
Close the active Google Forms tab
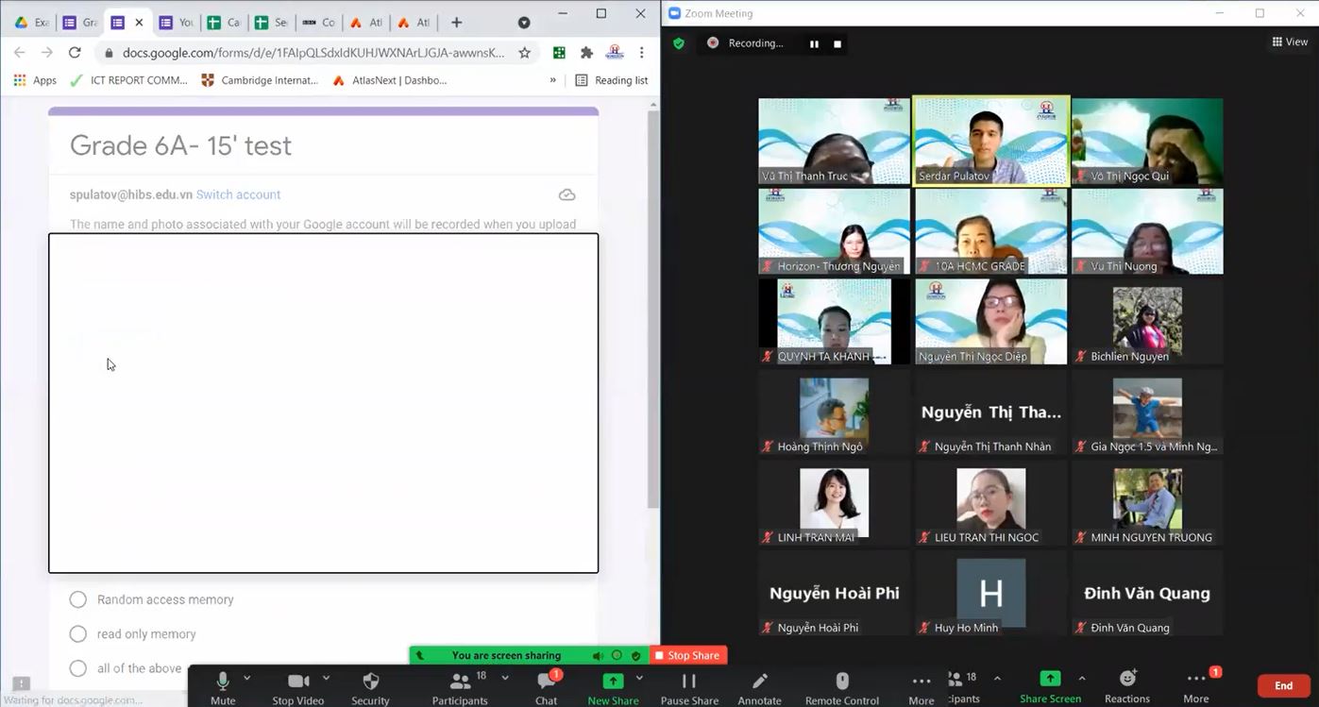click(140, 22)
